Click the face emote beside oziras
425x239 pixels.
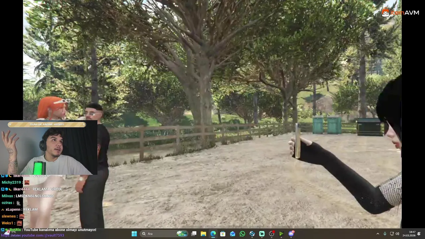(18, 203)
